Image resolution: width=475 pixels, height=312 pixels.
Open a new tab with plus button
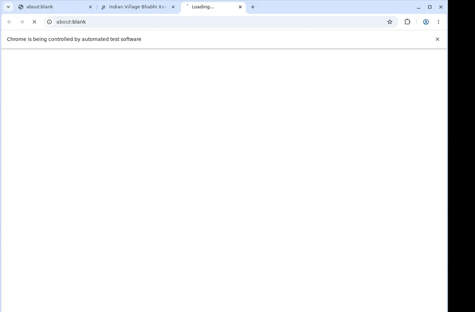pos(253,7)
